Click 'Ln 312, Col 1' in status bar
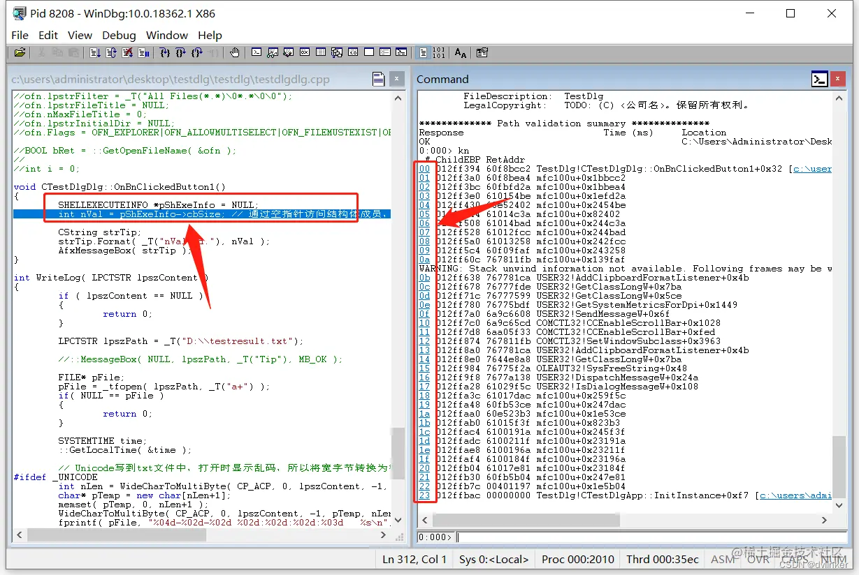The height and width of the screenshot is (575, 859). pyautogui.click(x=414, y=559)
